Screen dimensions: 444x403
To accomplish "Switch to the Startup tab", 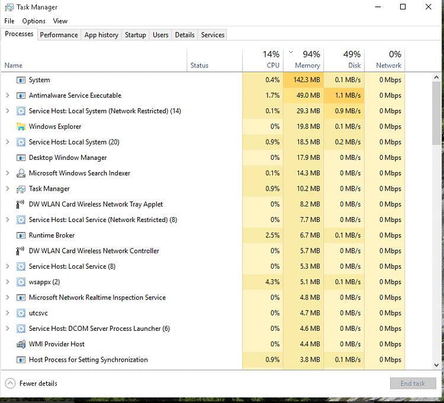I will click(x=136, y=35).
